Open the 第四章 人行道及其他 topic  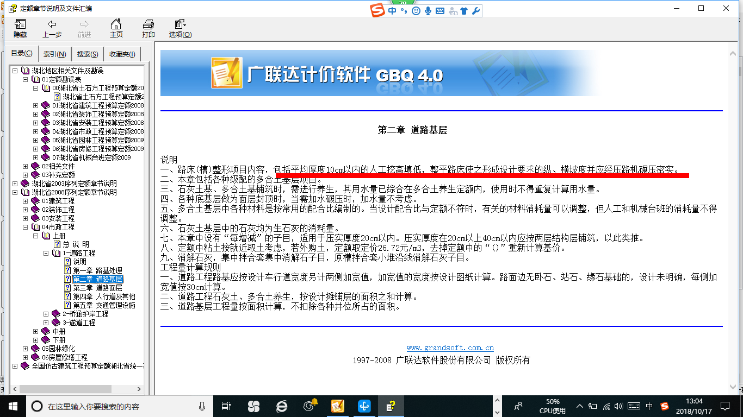[x=104, y=296]
